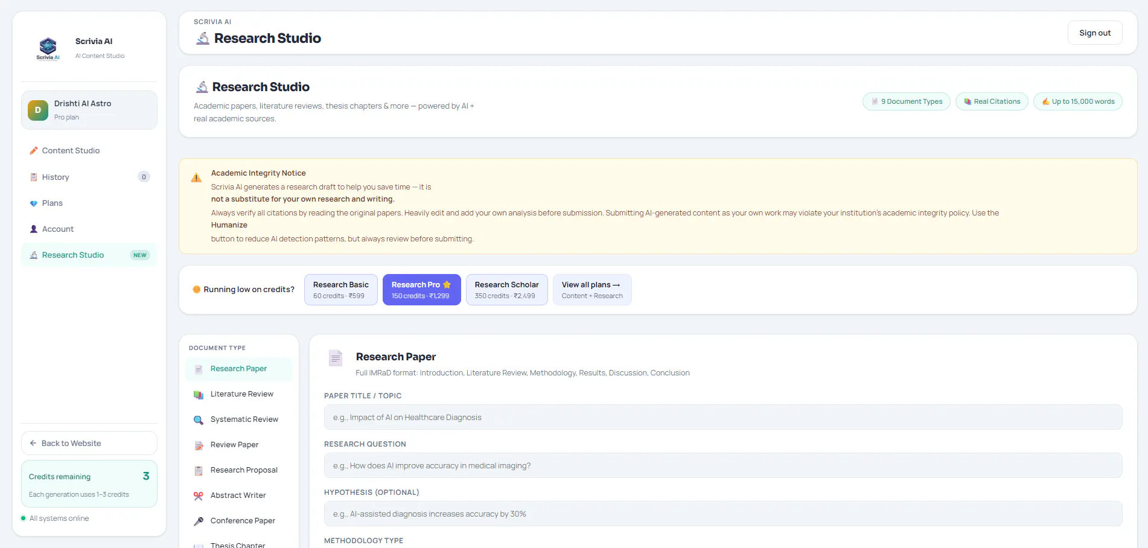Viewport: 1148px width, 548px height.
Task: Buy the Research Basic 60 credits plan
Action: click(341, 290)
